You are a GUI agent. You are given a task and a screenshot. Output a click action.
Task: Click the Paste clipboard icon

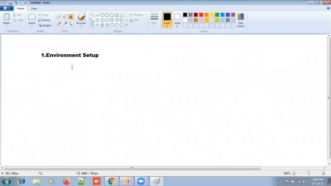7,17
